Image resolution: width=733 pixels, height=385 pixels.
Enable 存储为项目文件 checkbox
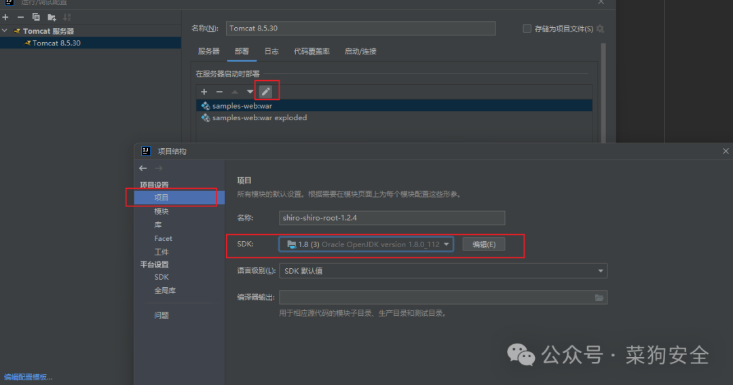tap(527, 29)
